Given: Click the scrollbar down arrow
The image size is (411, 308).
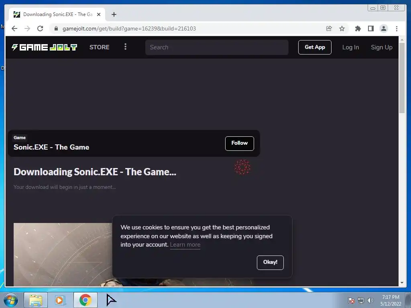Looking at the screenshot, I should pyautogui.click(x=402, y=283).
